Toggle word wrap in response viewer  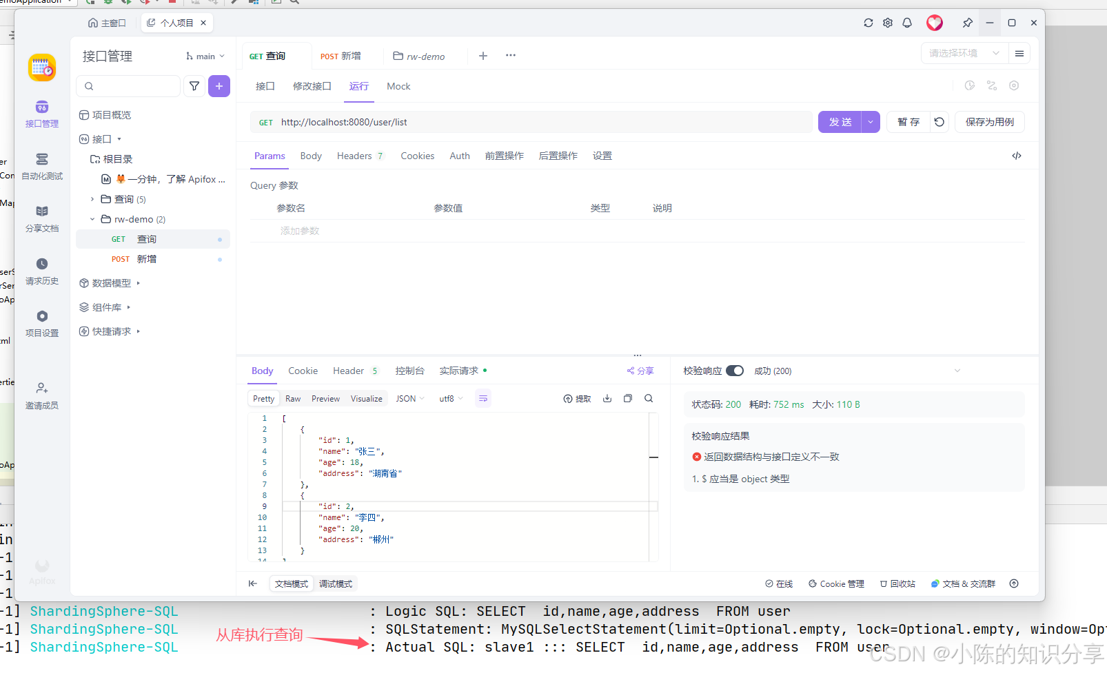(x=483, y=398)
